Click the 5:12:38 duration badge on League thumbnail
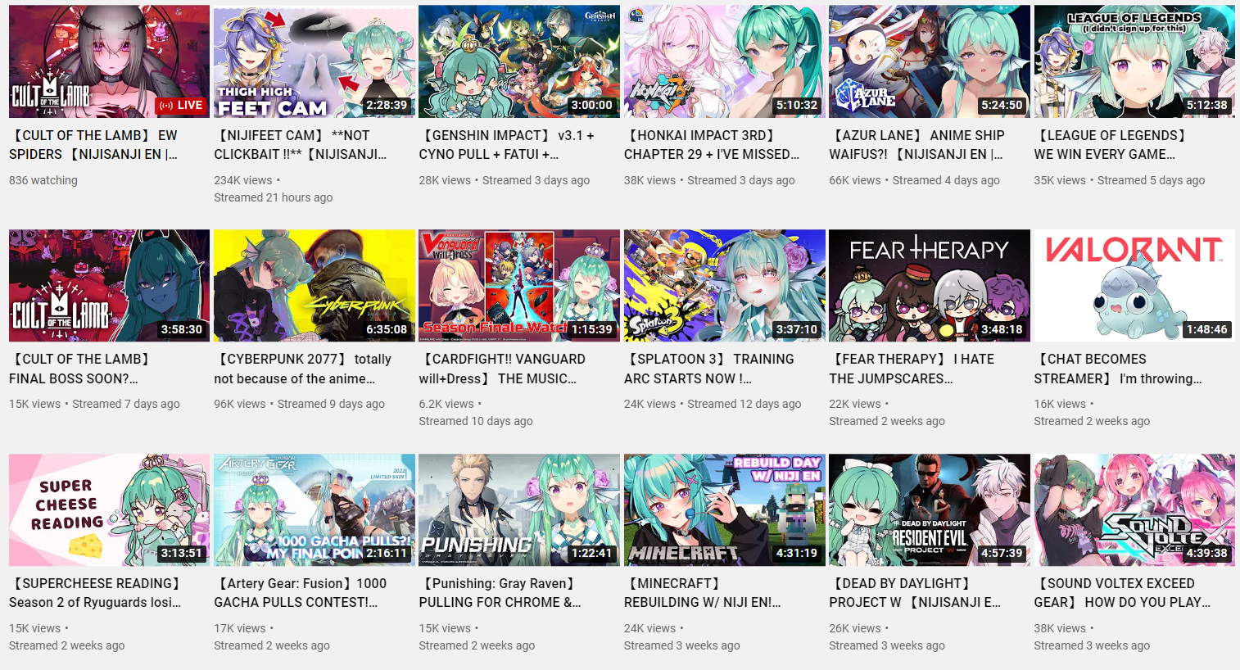1240x670 pixels. coord(1207,105)
